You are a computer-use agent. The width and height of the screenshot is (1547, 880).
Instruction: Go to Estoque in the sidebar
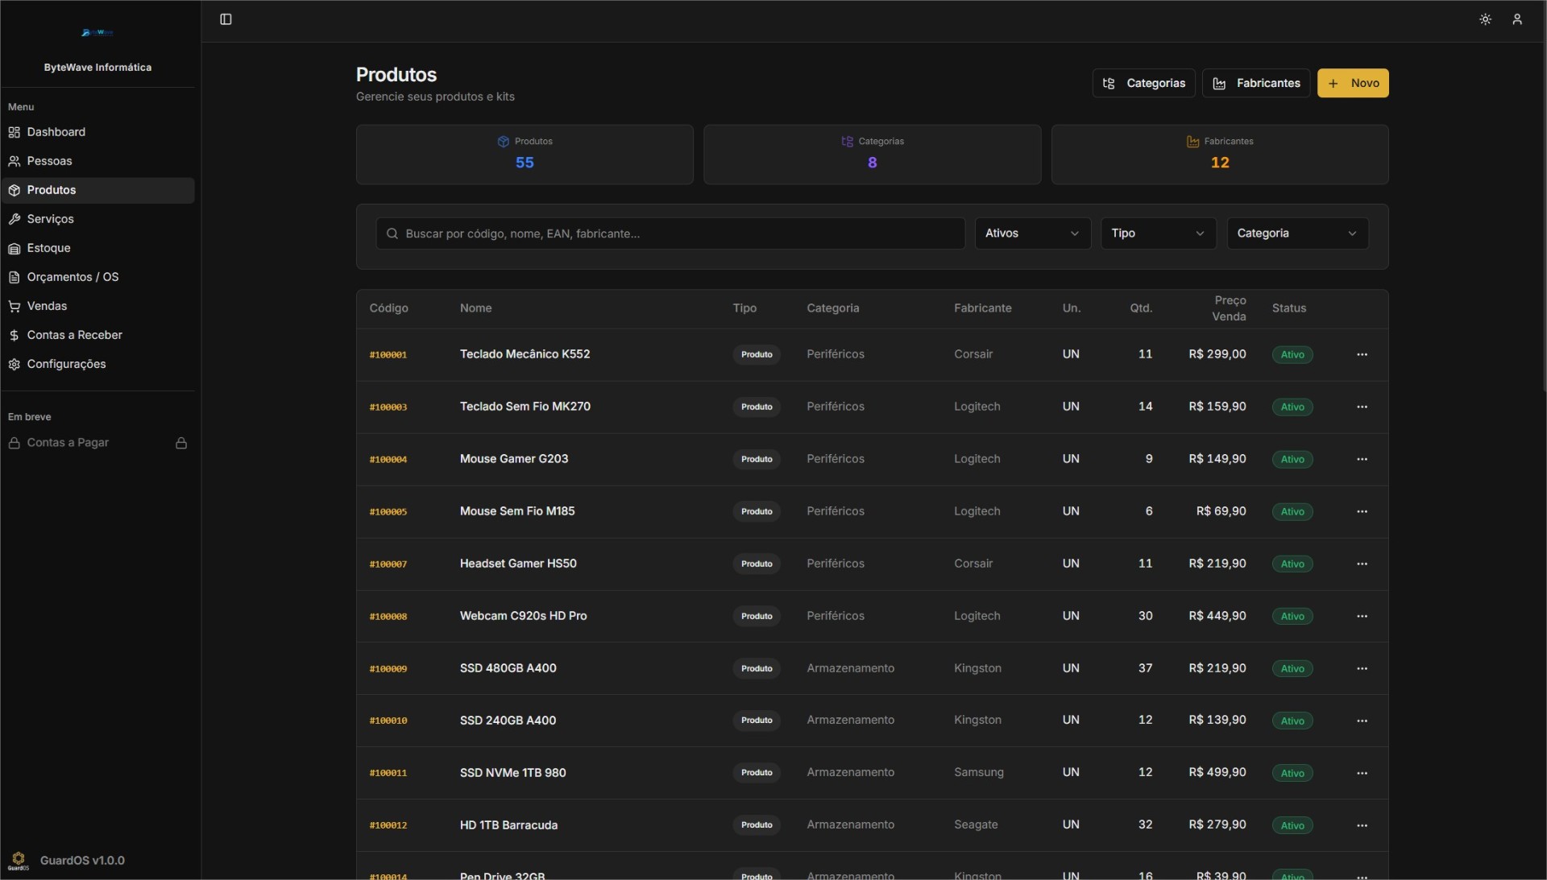tap(48, 248)
